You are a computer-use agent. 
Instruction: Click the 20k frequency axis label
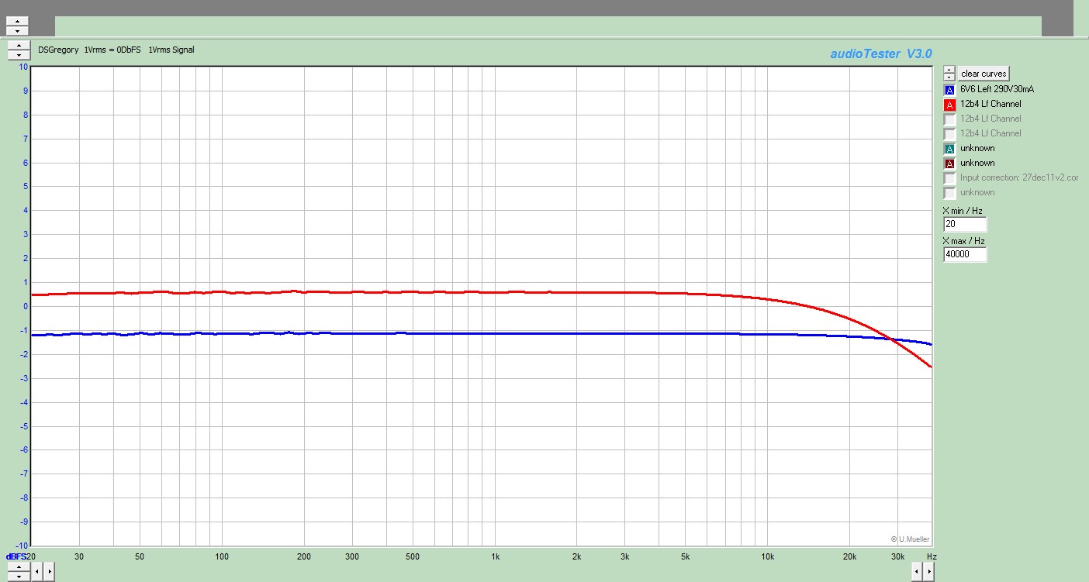click(850, 556)
